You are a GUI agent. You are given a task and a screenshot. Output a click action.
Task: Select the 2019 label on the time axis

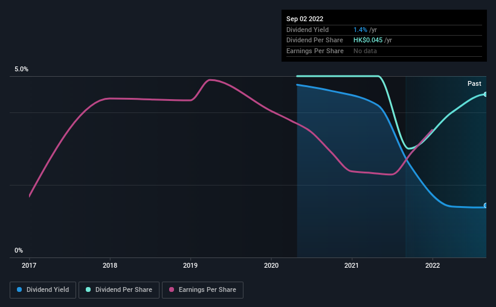190,265
